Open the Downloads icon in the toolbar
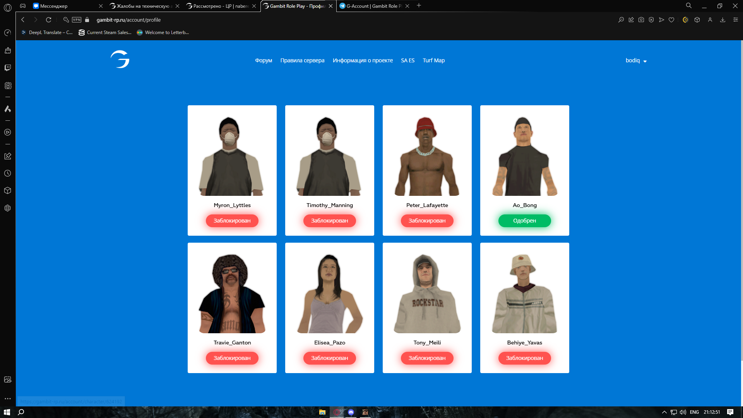Screen dimensions: 743x418 click(x=722, y=20)
